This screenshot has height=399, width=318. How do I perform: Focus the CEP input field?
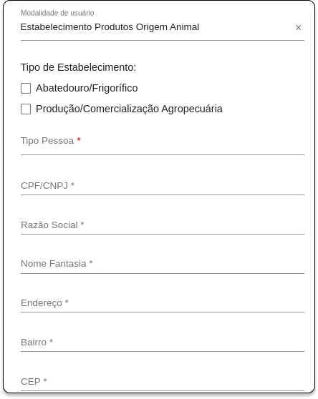click(163, 382)
